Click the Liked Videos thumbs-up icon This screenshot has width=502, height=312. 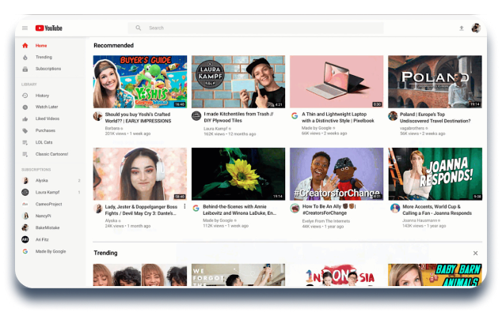(x=25, y=118)
